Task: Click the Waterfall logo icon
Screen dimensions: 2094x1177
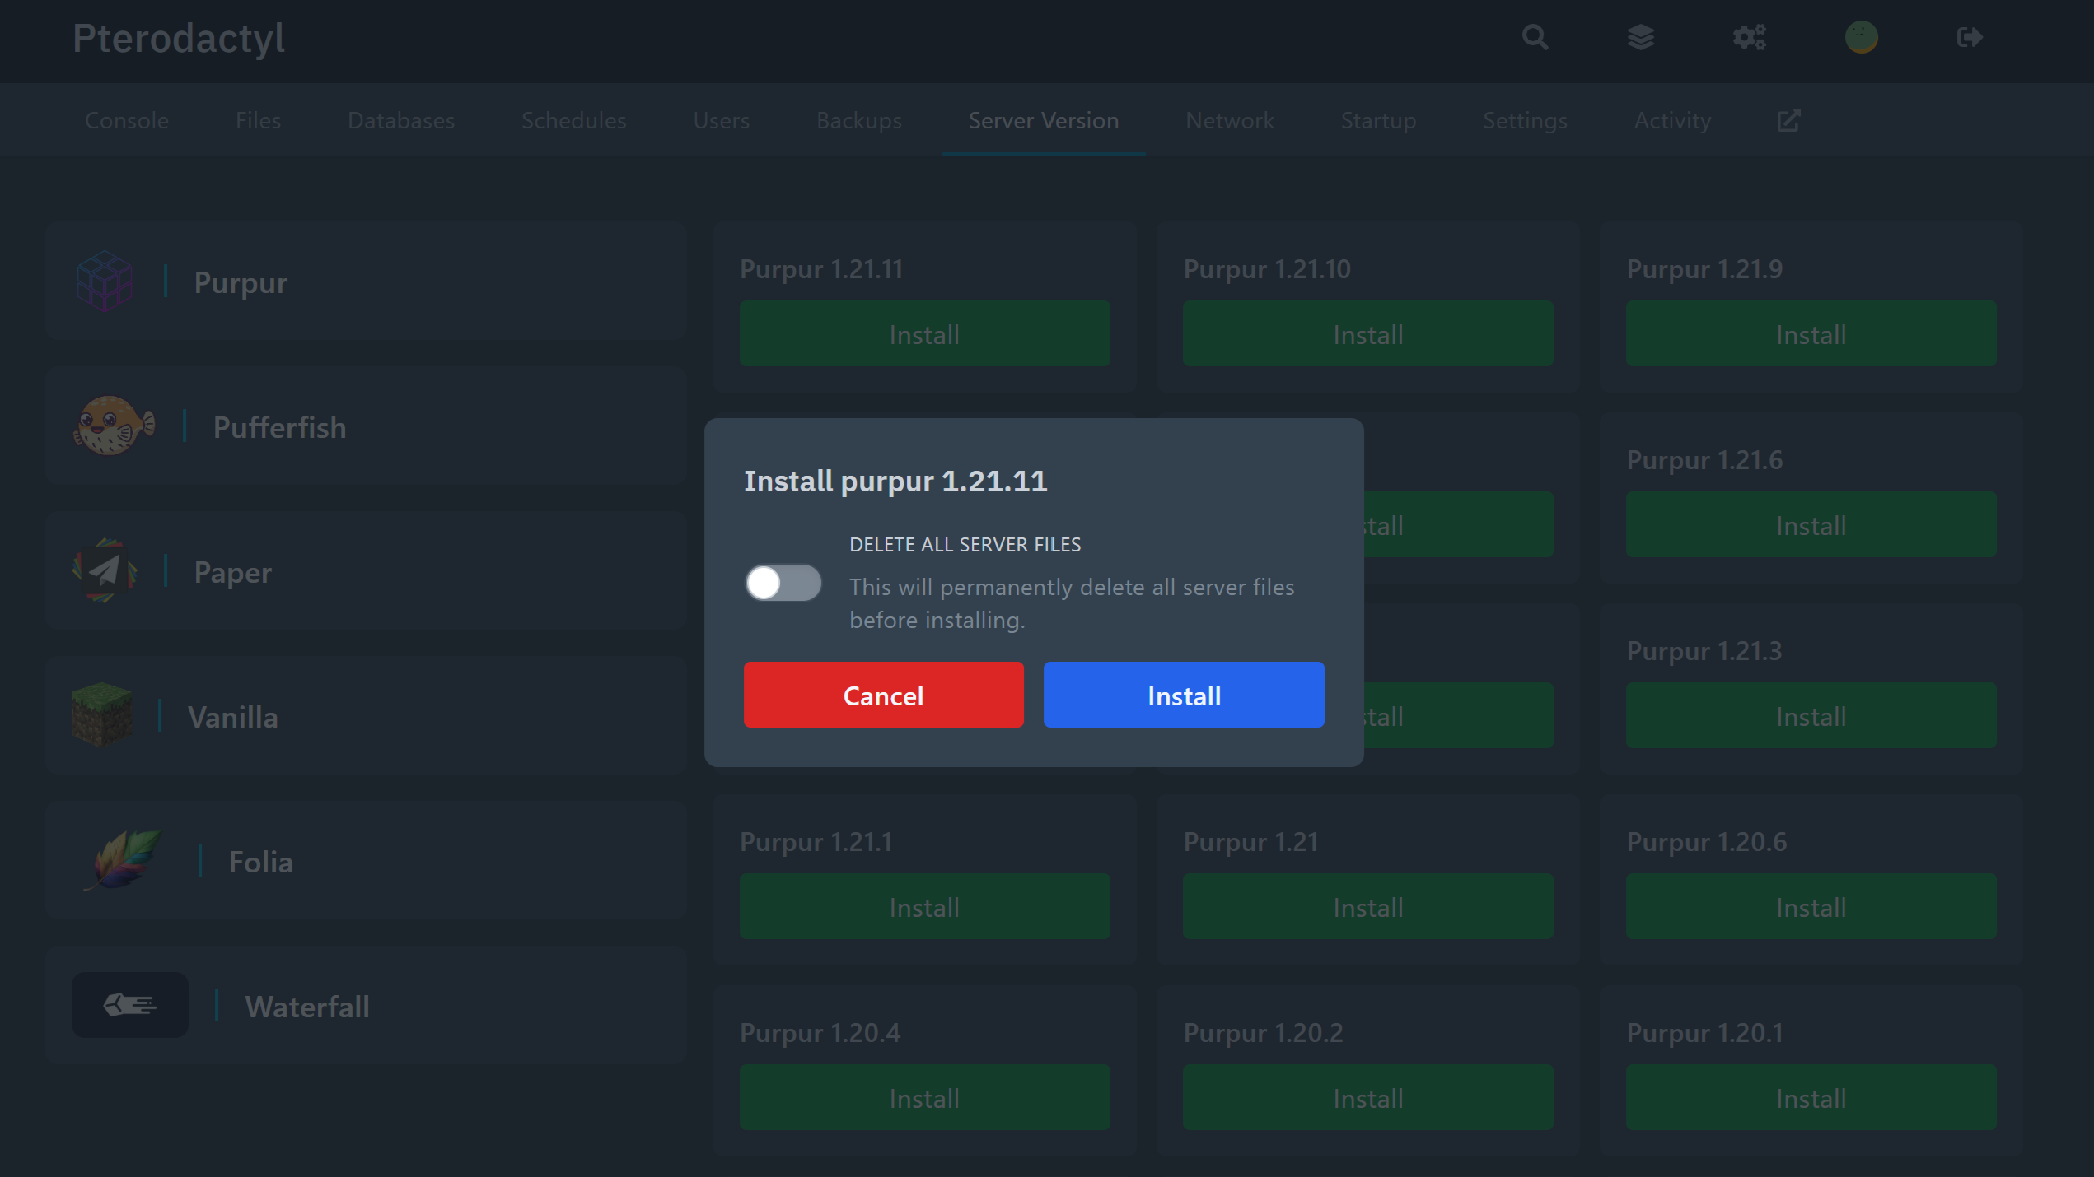Action: [x=130, y=1005]
